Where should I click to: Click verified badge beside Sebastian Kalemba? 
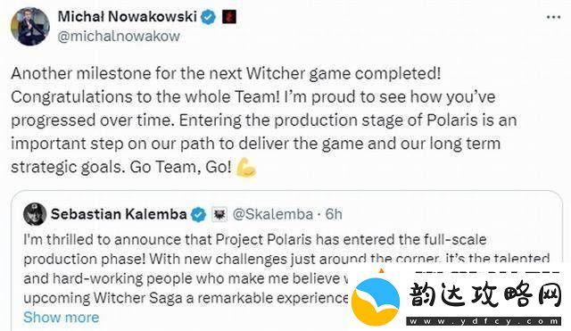pos(198,214)
